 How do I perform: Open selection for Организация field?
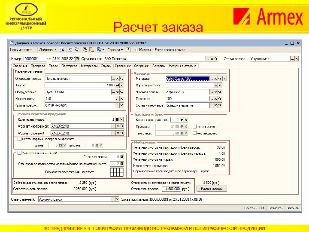click(208, 58)
